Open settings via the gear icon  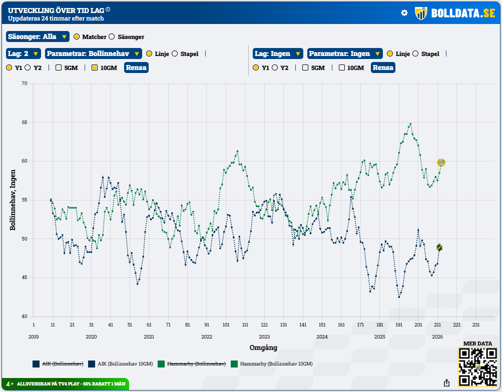[x=404, y=13]
